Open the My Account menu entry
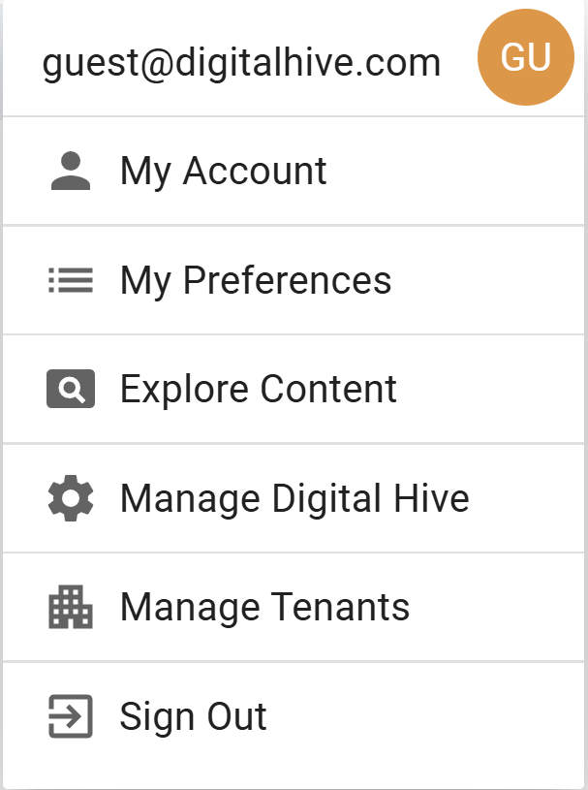Viewport: 588px width, 790px height. tap(294, 171)
